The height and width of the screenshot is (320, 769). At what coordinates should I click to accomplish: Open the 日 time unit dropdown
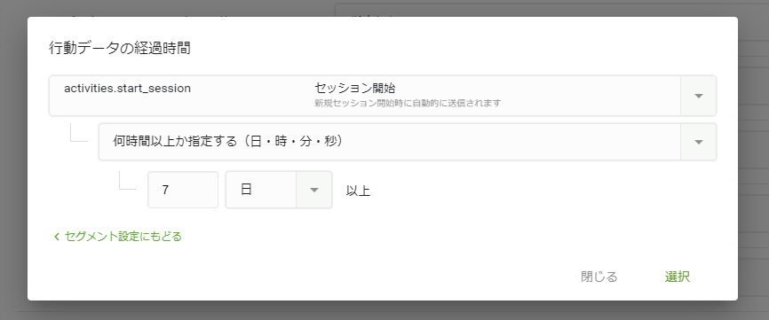[x=279, y=190]
